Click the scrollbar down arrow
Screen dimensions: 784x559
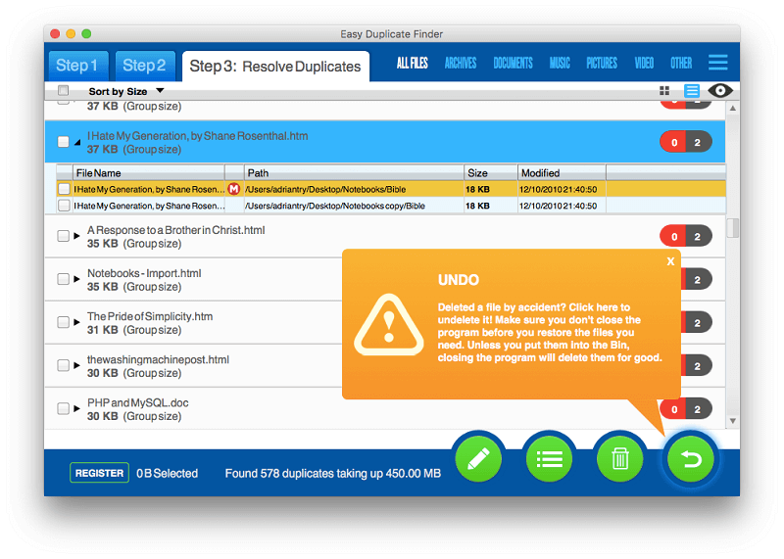732,421
